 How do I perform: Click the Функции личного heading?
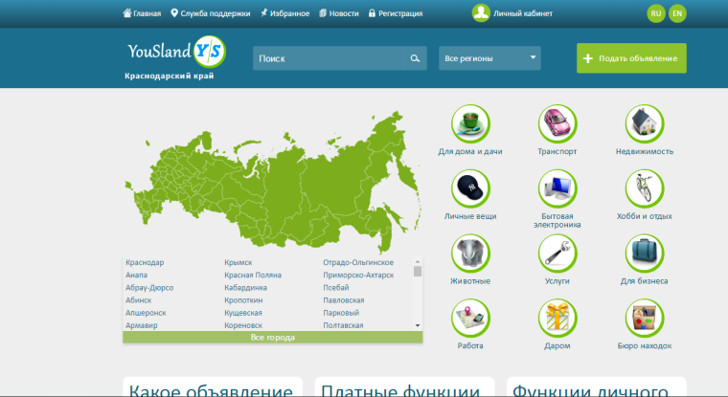coord(590,390)
